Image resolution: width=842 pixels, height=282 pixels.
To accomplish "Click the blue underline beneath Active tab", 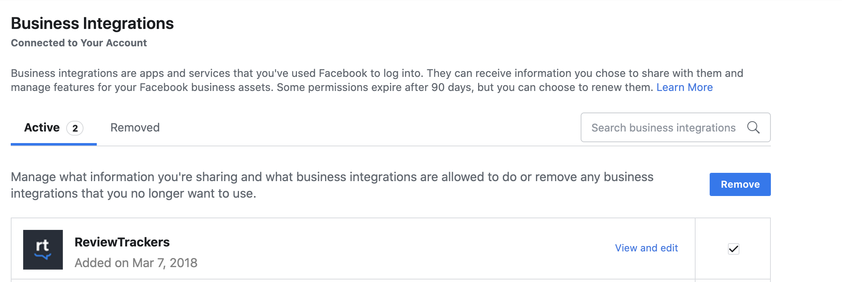I will pyautogui.click(x=54, y=144).
